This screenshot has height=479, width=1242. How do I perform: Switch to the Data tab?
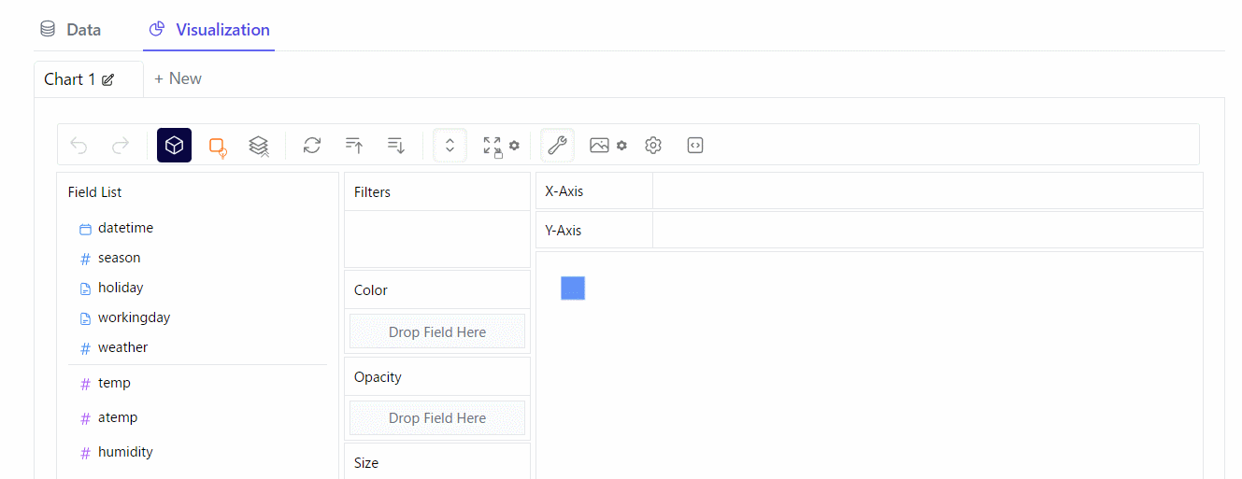[x=71, y=30]
